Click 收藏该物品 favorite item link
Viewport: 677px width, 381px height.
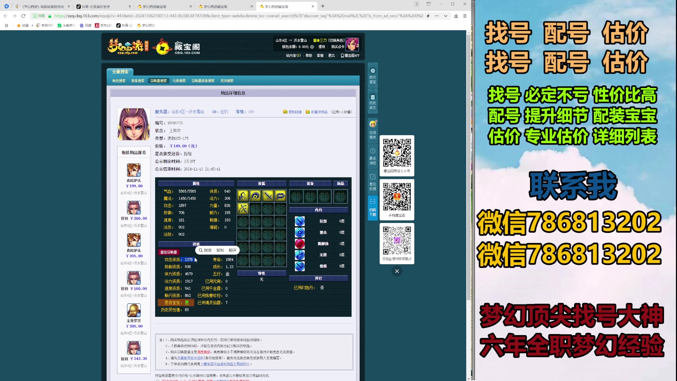point(316,112)
